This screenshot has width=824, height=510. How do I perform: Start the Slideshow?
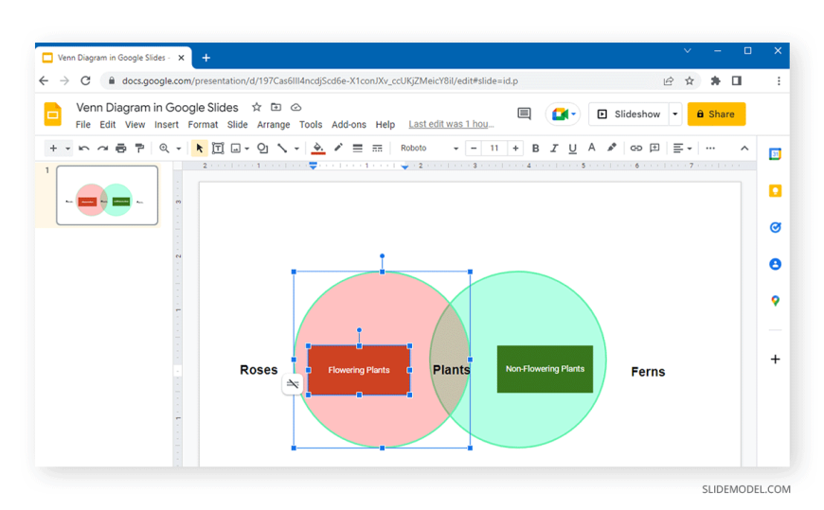click(629, 114)
